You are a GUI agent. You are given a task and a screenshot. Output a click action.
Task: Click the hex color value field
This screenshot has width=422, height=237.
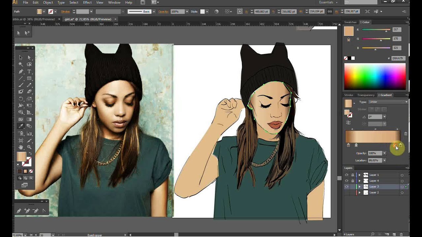point(397,58)
